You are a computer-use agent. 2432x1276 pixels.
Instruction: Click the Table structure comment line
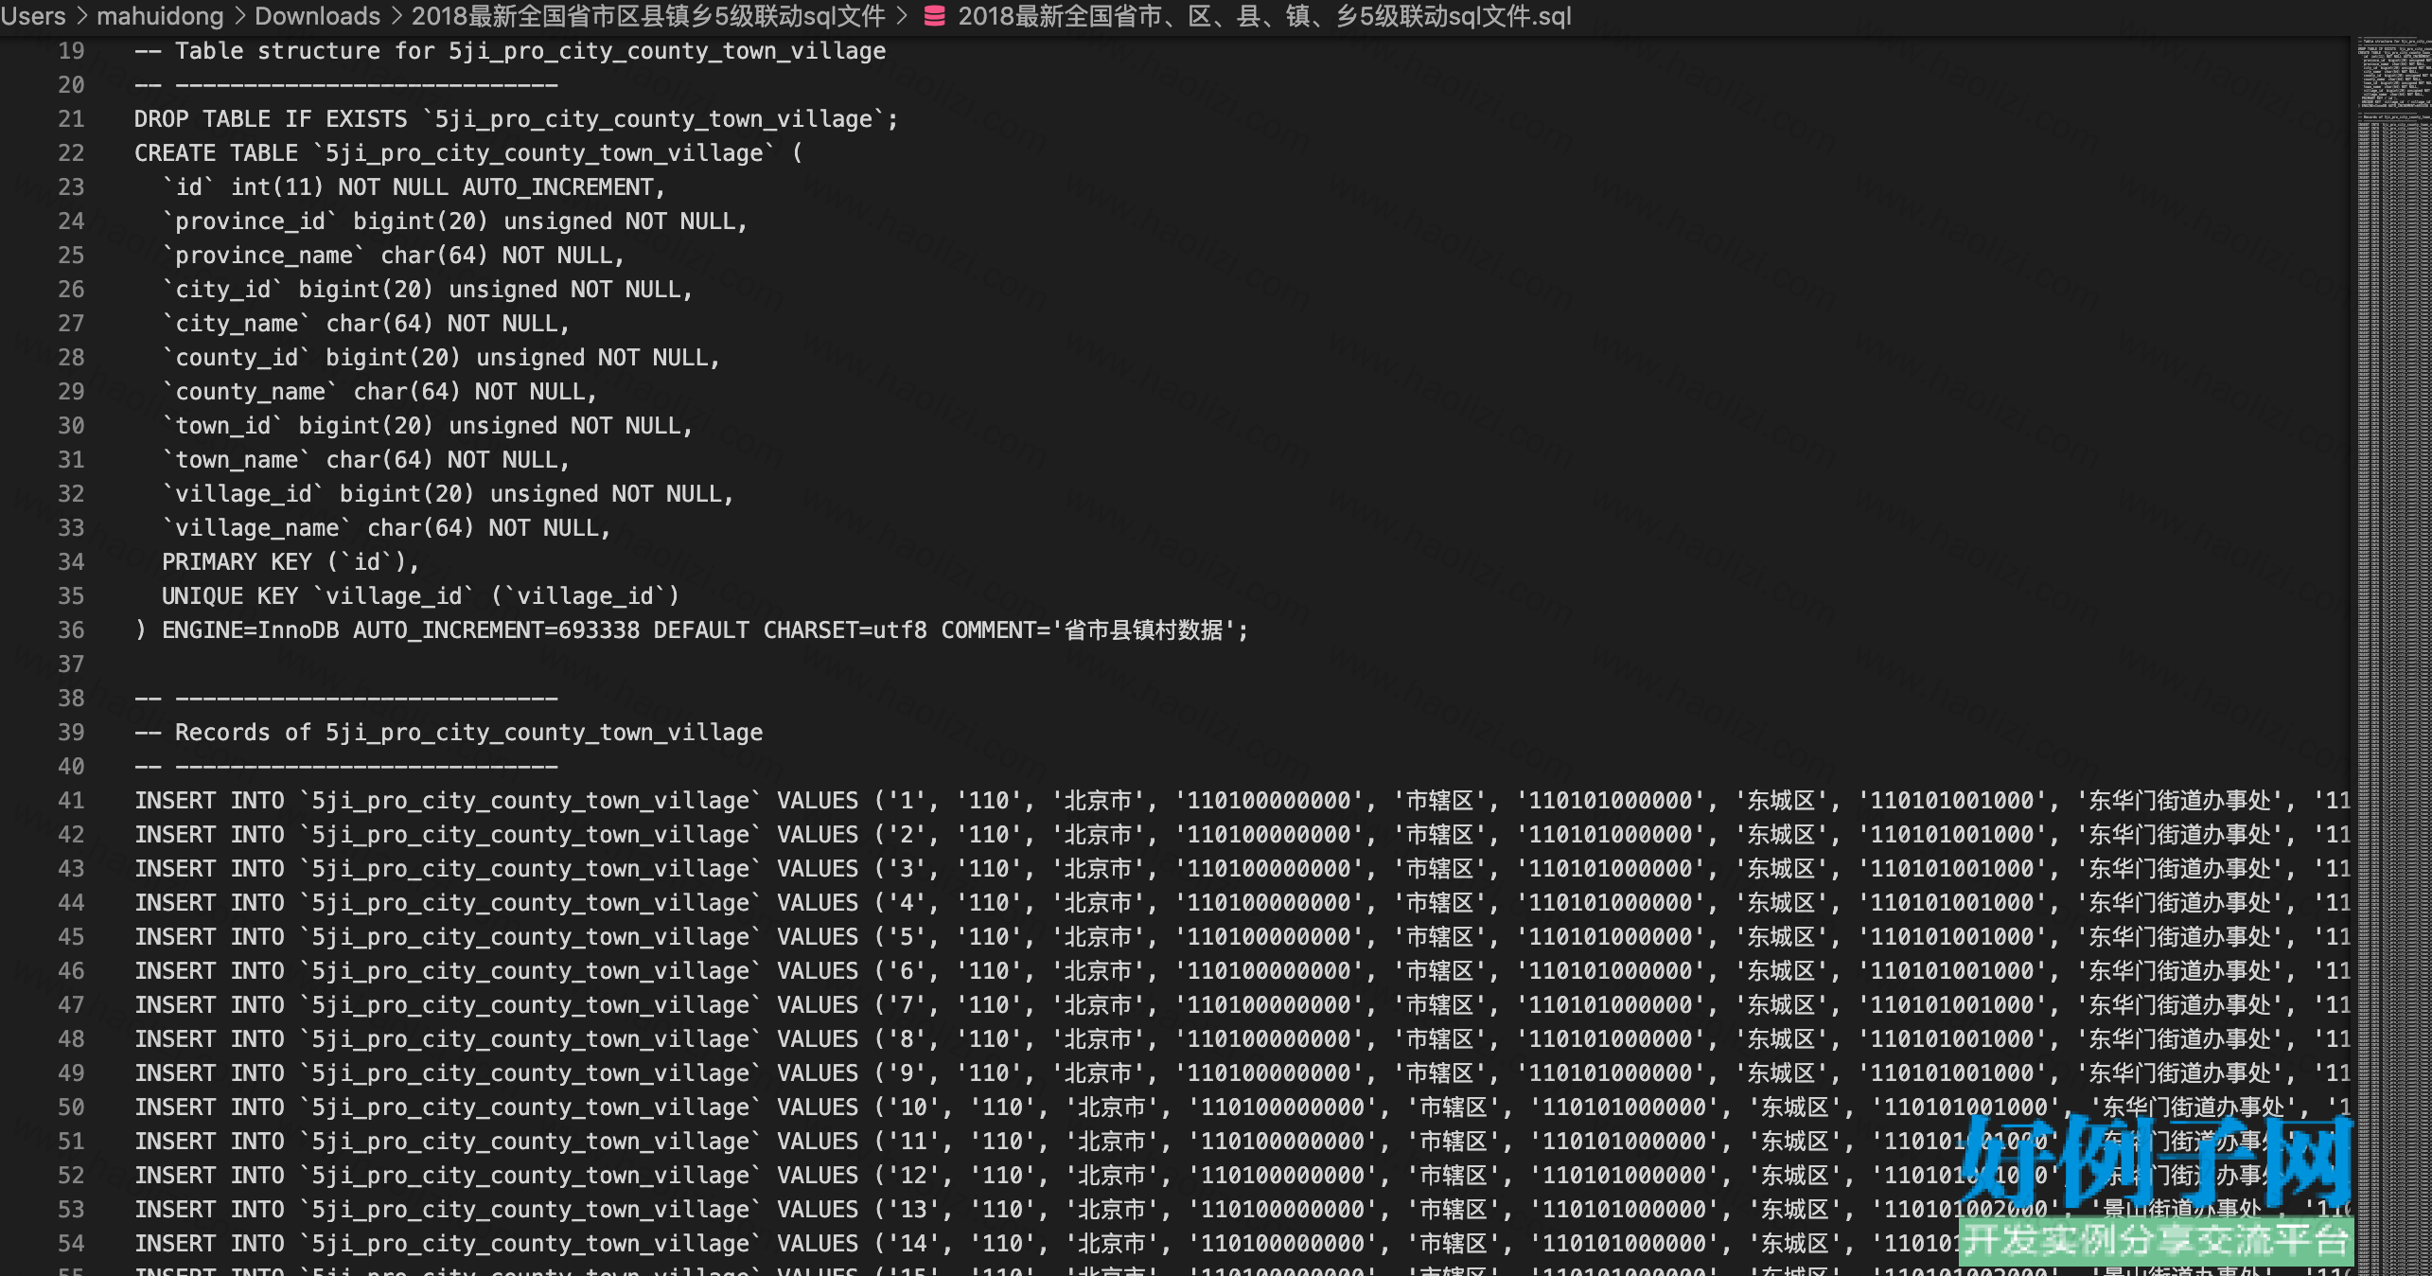pyautogui.click(x=510, y=51)
